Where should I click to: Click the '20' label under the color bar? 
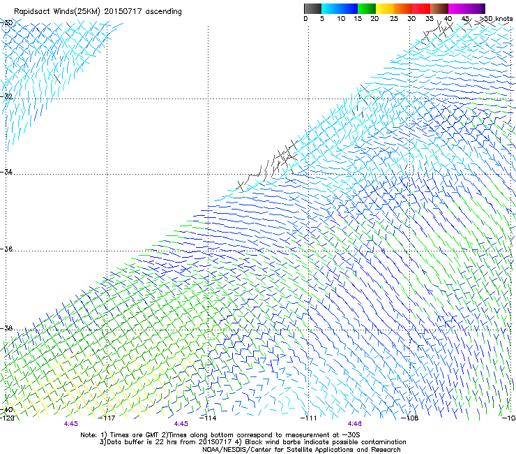tap(374, 19)
